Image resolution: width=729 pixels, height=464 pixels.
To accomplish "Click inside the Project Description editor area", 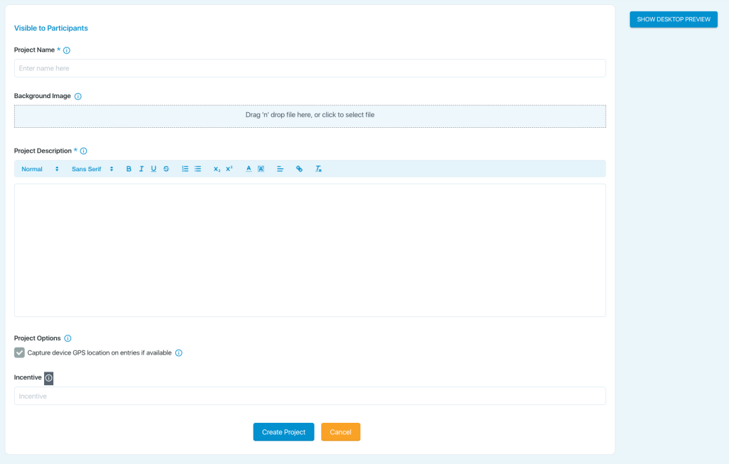I will pos(310,250).
